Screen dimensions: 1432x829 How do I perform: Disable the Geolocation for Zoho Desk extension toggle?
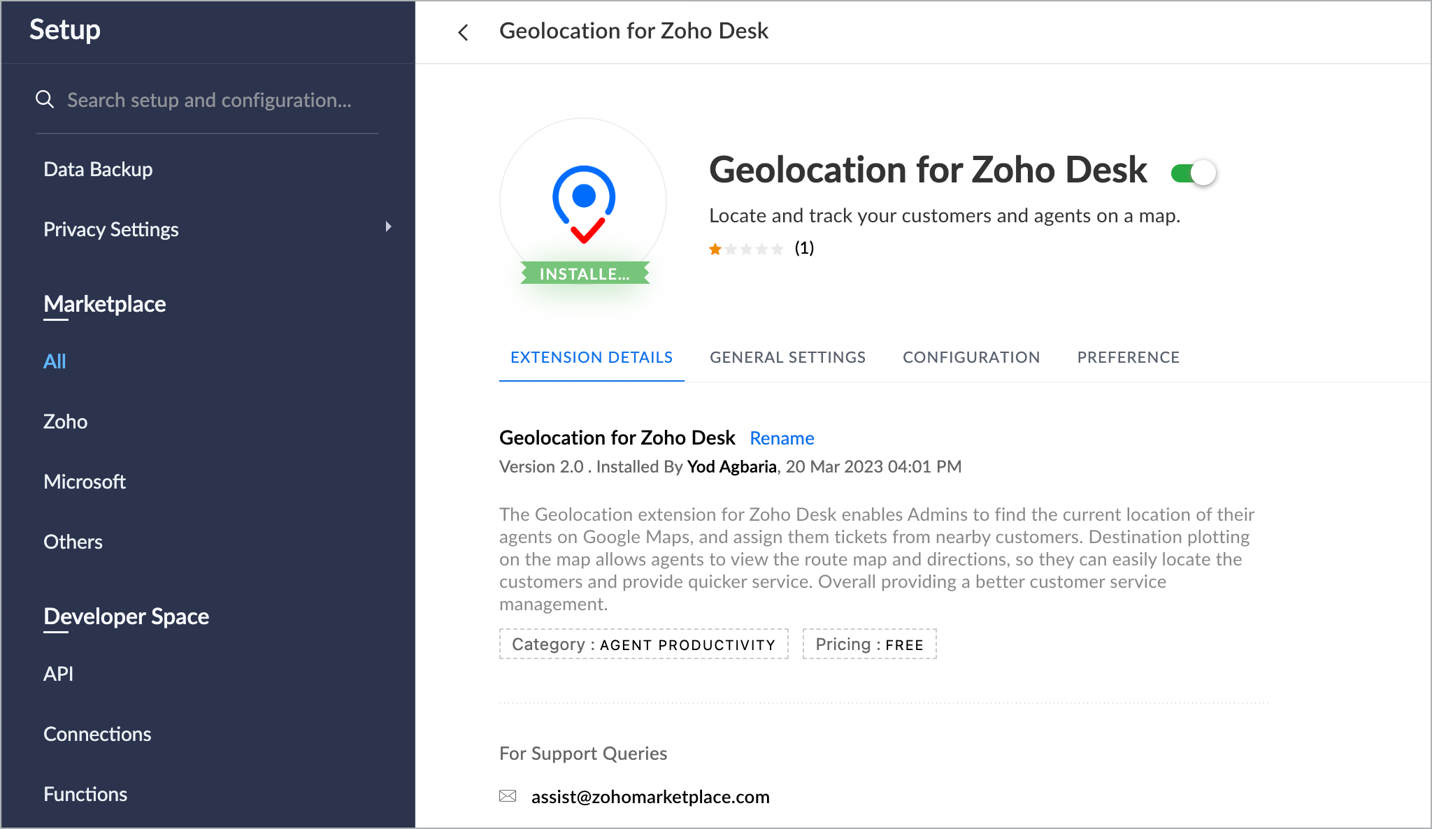1194,173
